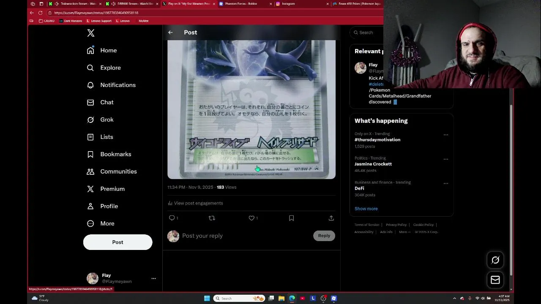Expand the footer More link
This screenshot has width=541, height=304.
click(404, 232)
